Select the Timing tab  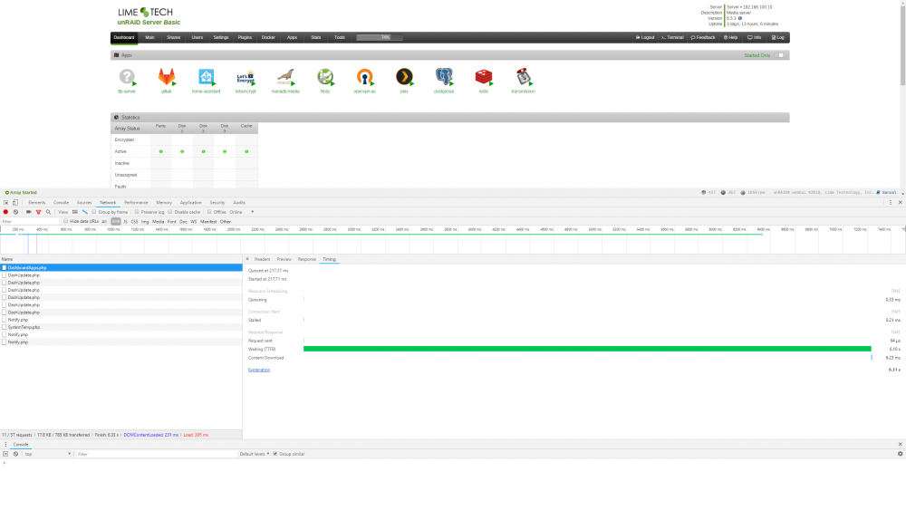coord(329,259)
